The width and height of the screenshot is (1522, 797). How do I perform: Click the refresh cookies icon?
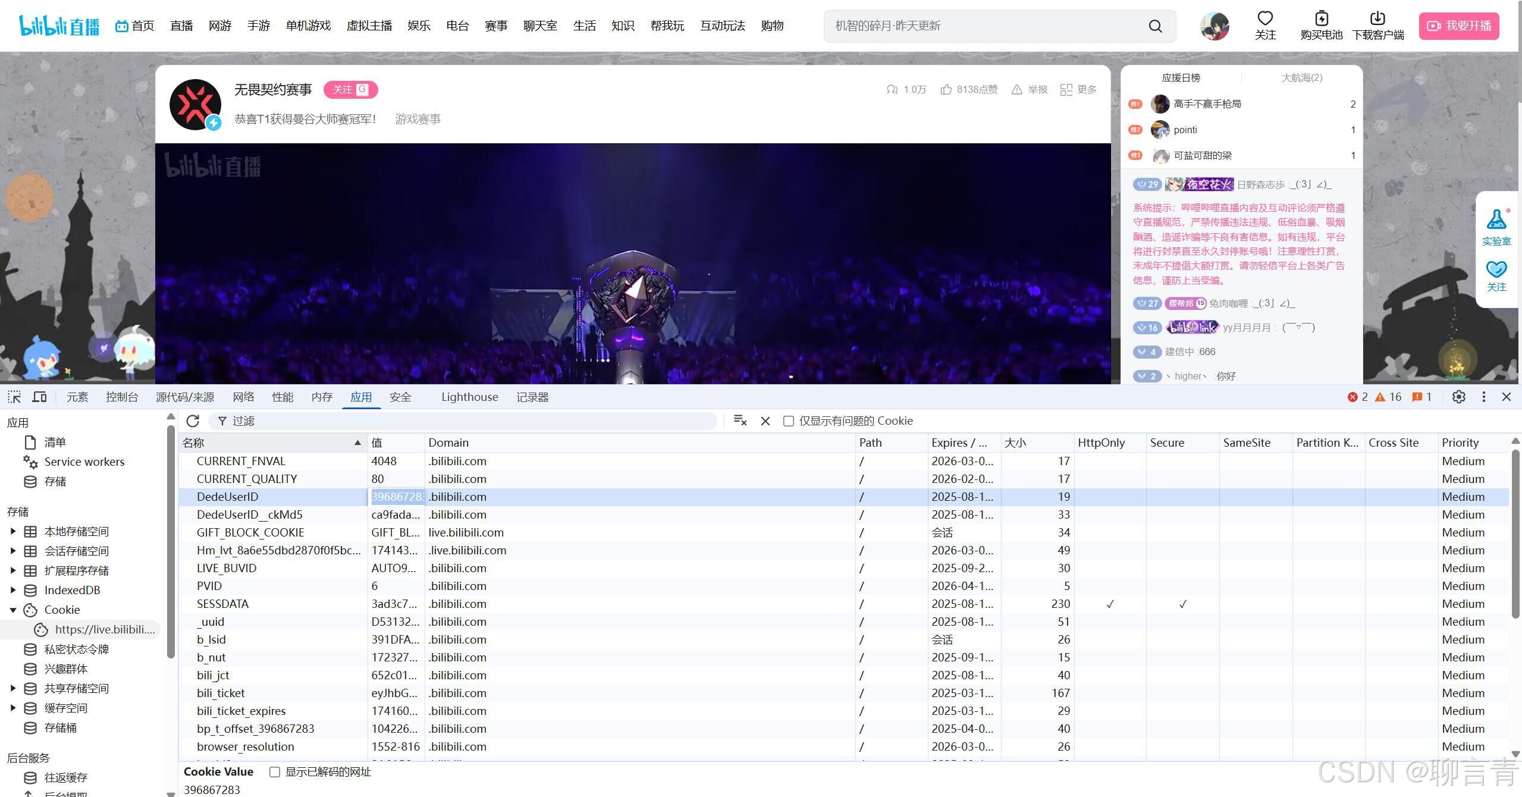[193, 421]
